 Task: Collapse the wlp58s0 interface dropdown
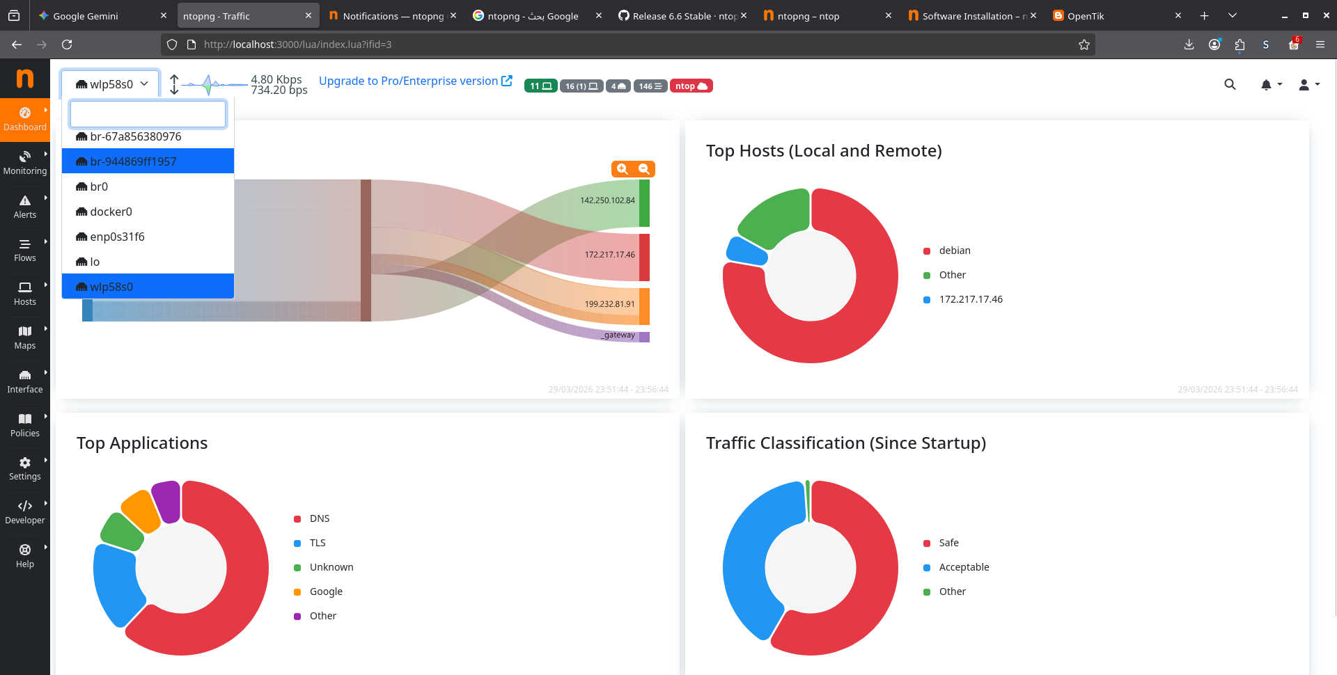pos(111,84)
